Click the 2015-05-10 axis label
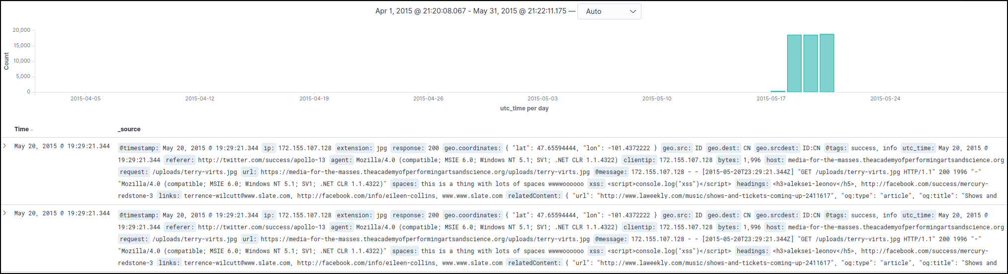Image resolution: width=1008 pixels, height=274 pixels. (656, 98)
